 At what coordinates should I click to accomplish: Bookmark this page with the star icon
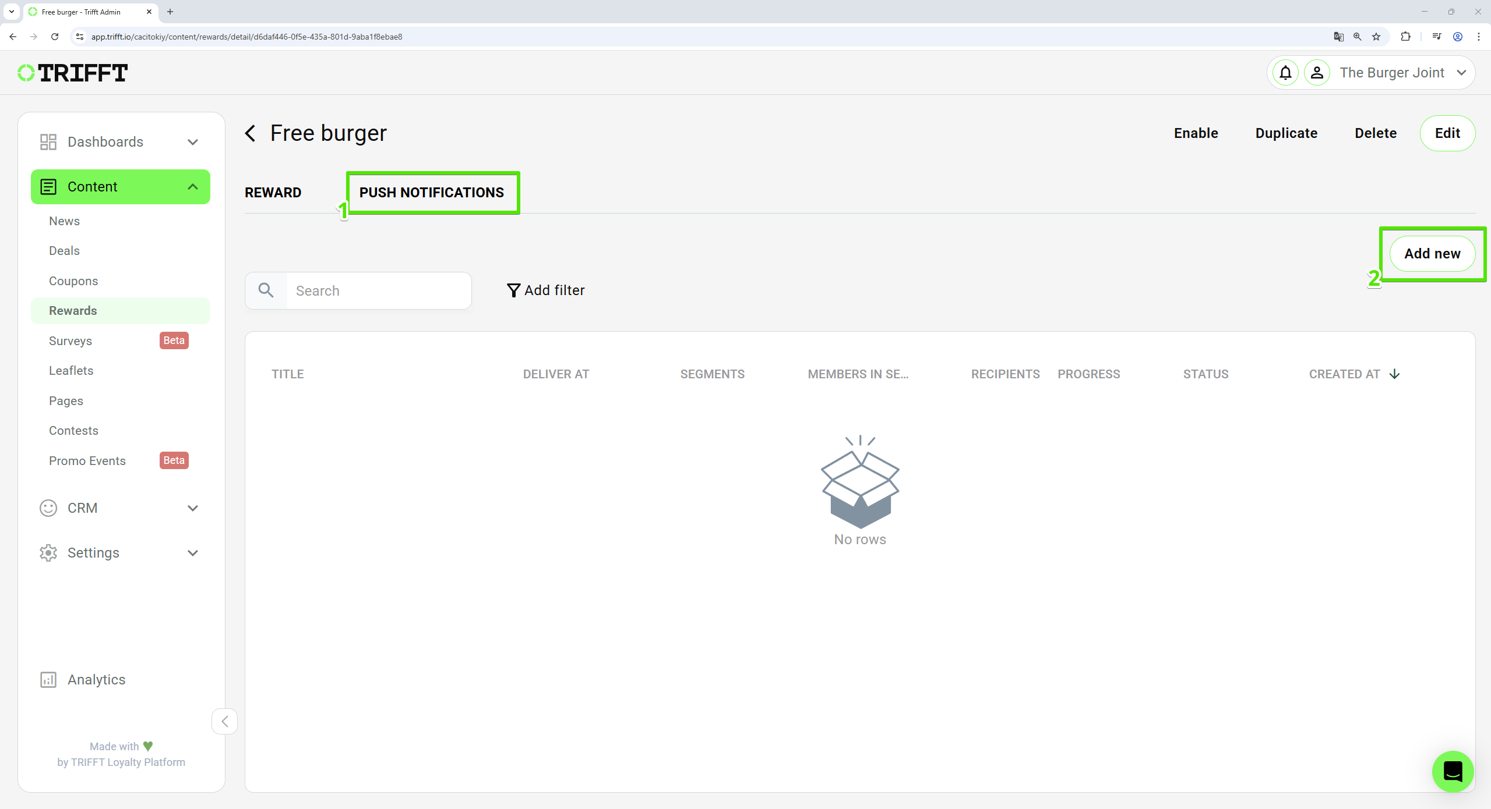point(1376,37)
